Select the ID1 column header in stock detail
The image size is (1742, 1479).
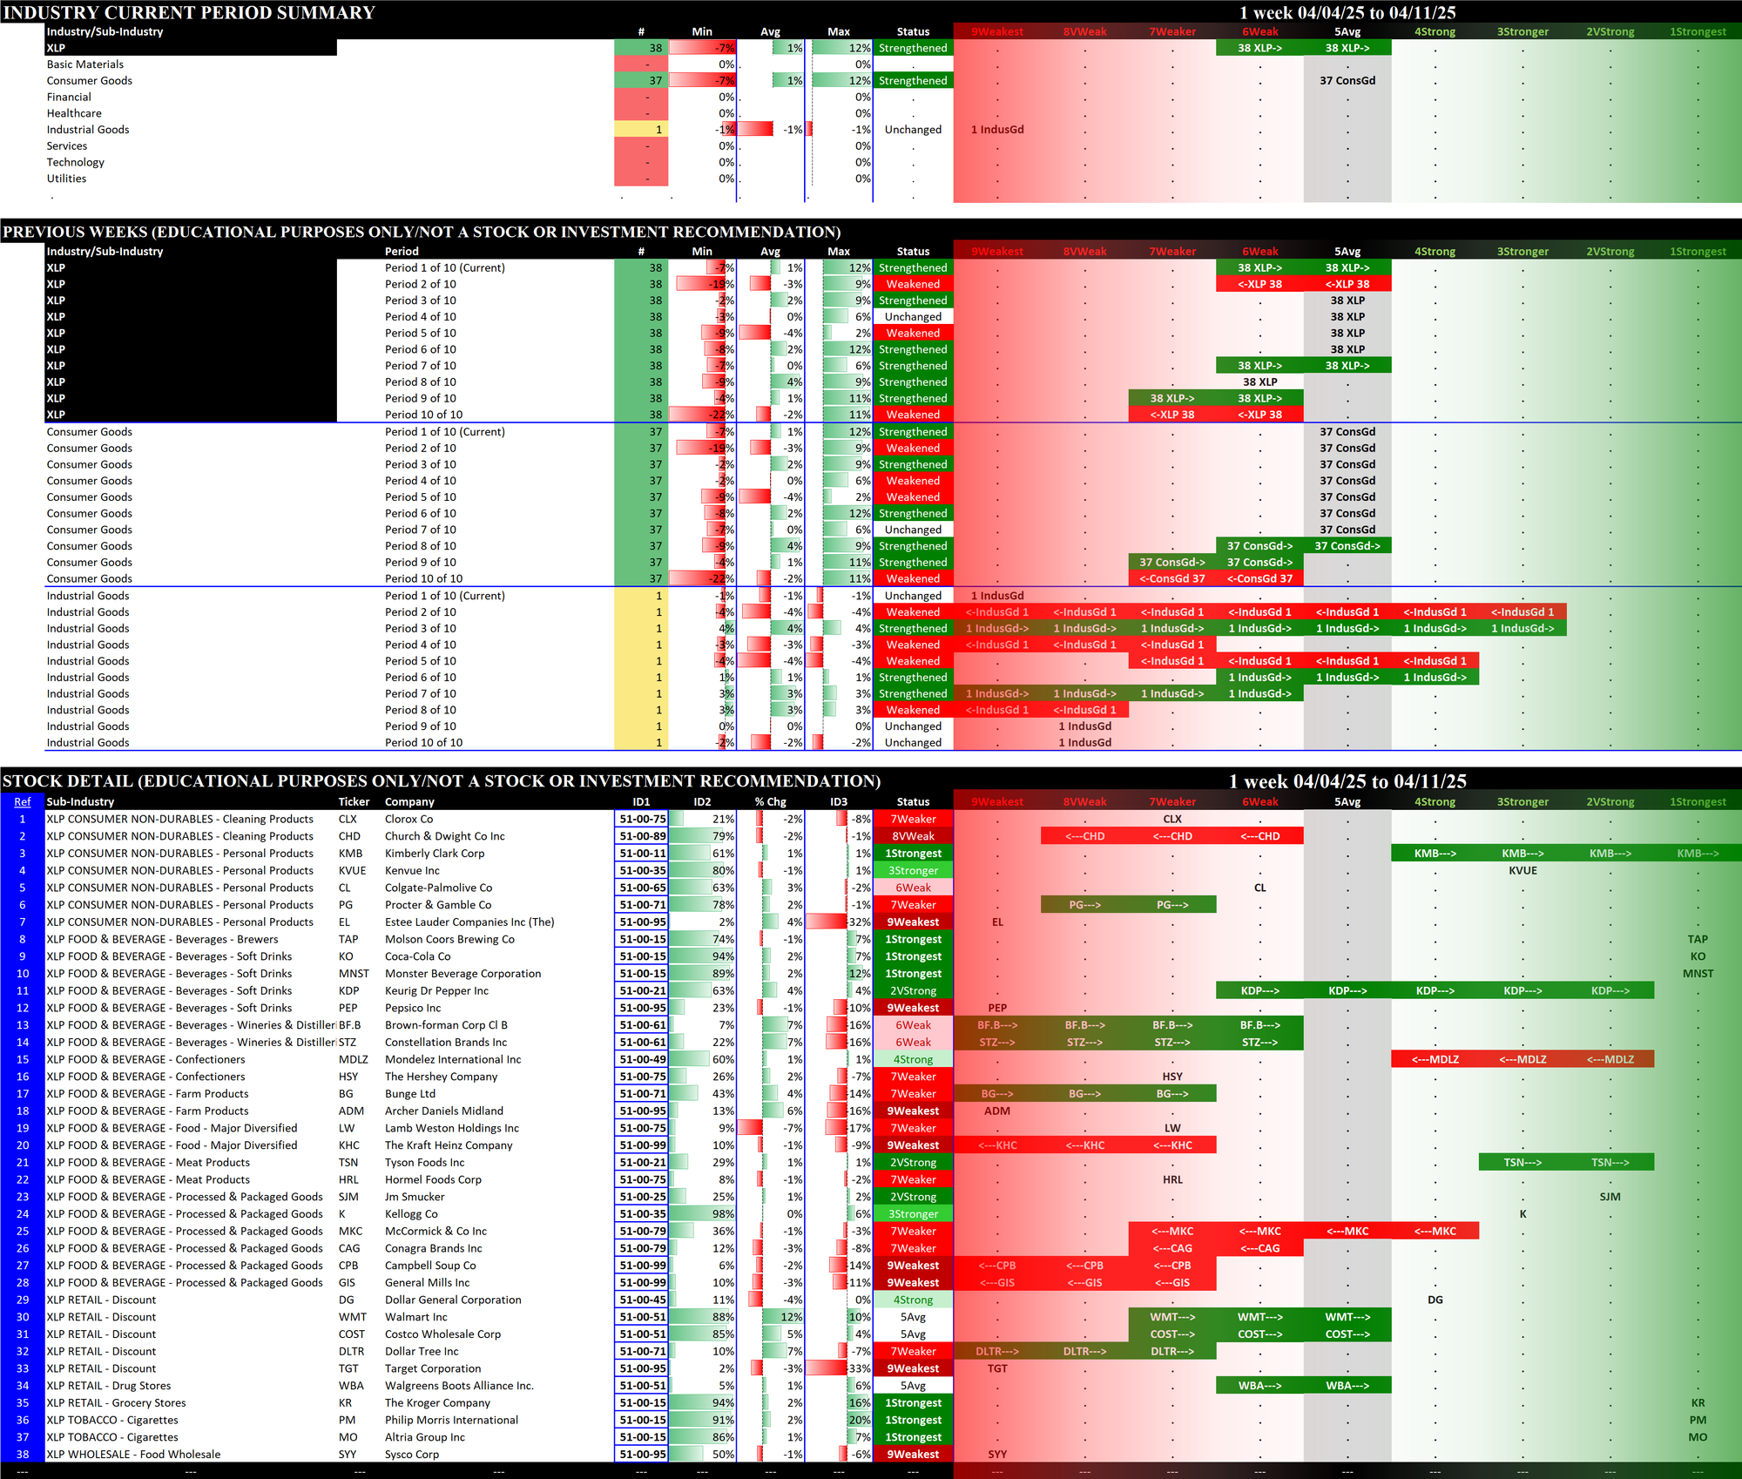pyautogui.click(x=641, y=802)
